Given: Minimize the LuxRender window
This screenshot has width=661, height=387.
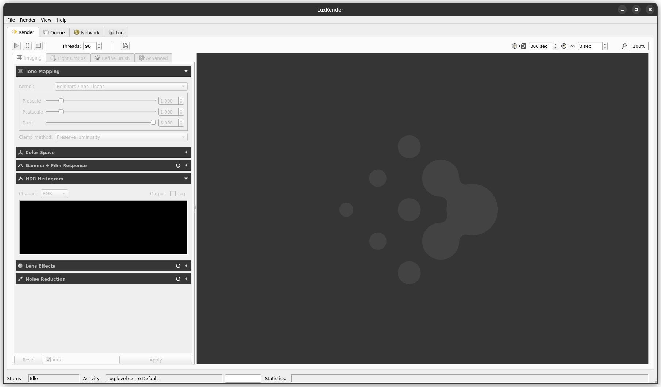Looking at the screenshot, I should coord(622,9).
